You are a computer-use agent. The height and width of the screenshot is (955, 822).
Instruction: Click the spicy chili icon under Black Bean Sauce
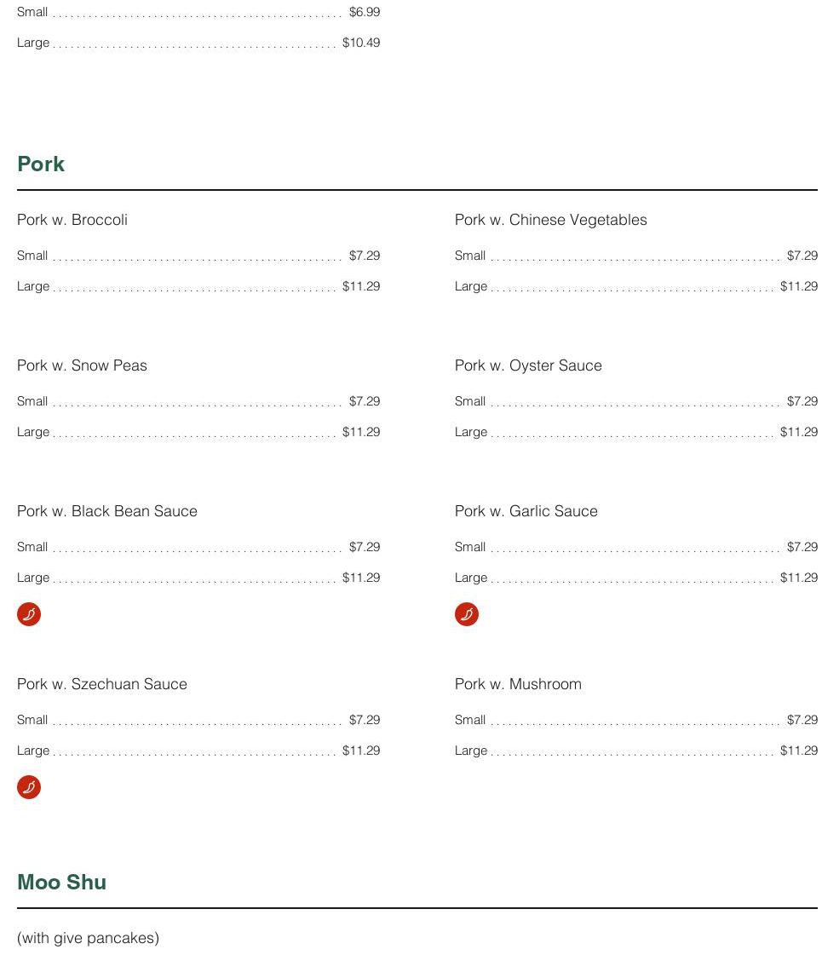coord(29,614)
